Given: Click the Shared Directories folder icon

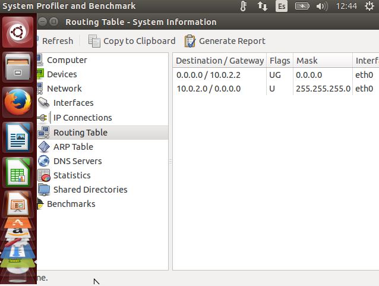Looking at the screenshot, I should [43, 190].
